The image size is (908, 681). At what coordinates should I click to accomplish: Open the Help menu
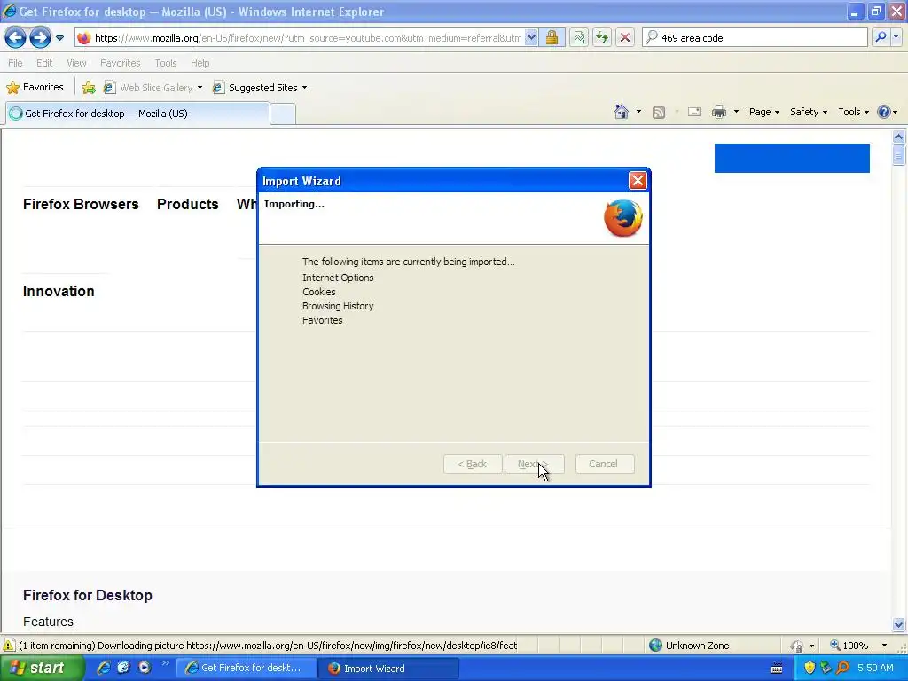click(200, 63)
